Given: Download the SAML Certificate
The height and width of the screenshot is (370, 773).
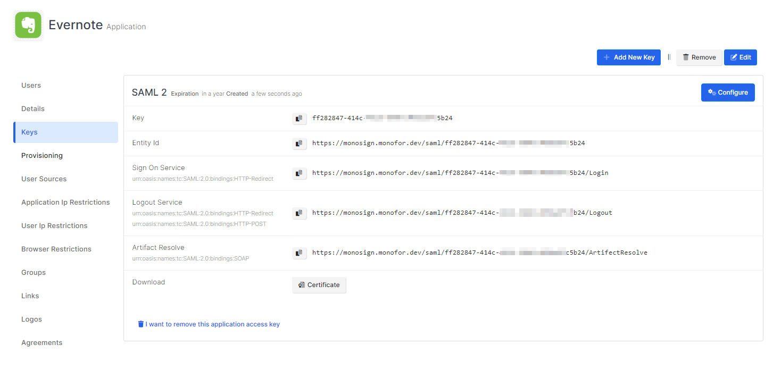Looking at the screenshot, I should tap(319, 285).
